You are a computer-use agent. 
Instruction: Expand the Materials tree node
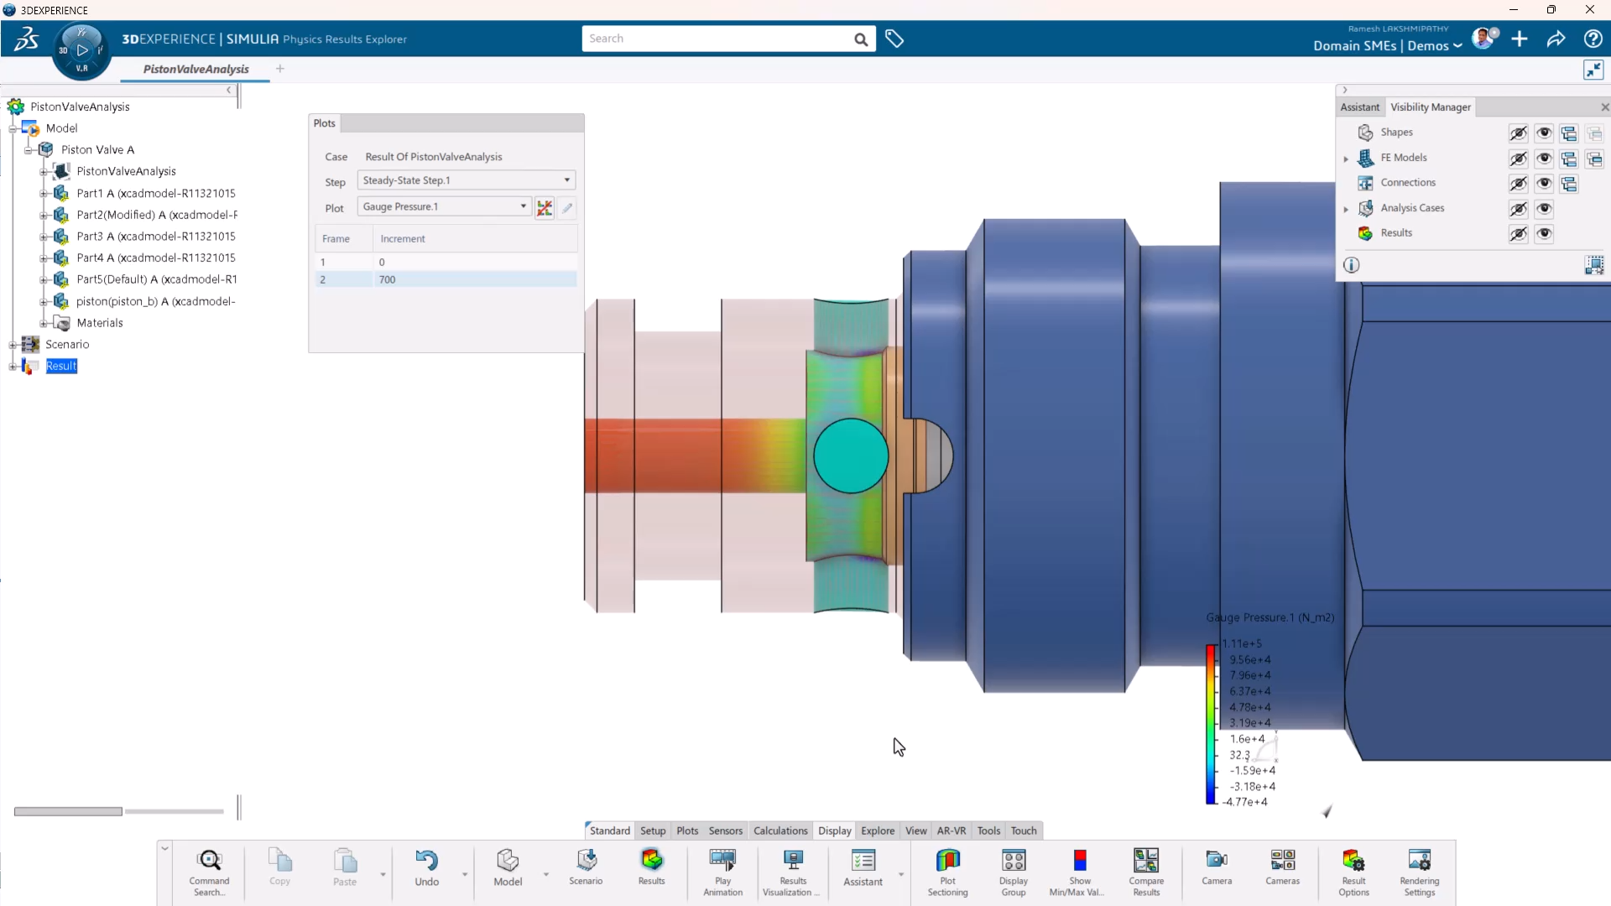click(44, 323)
